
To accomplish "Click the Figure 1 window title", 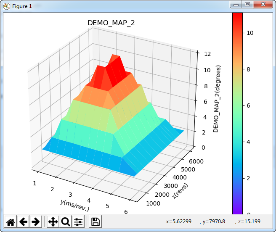I will [22, 6].
